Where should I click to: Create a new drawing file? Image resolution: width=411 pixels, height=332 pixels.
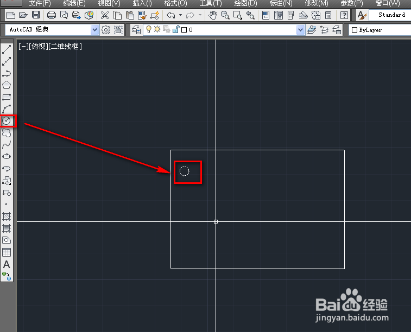(x=10, y=15)
